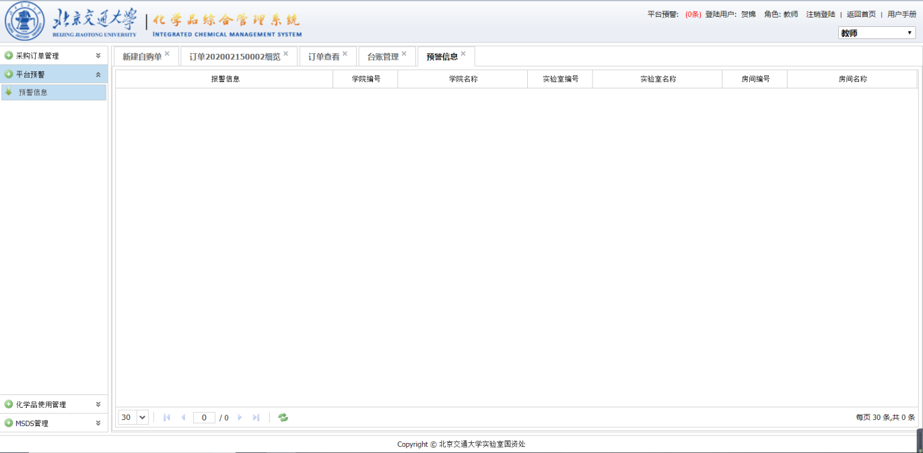Screen dimensions: 923x453
Task: Jump to last page using pagination arrow
Action: (x=256, y=417)
